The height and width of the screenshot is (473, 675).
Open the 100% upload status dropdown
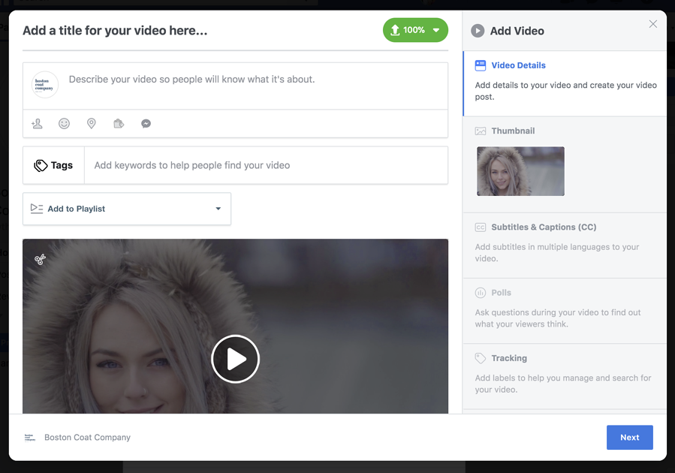pos(415,30)
